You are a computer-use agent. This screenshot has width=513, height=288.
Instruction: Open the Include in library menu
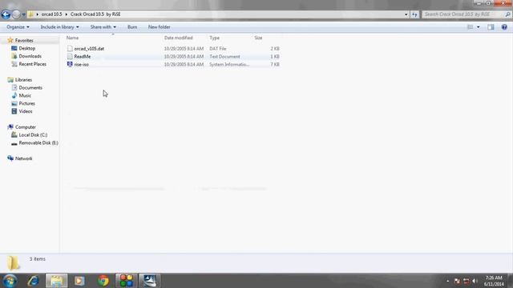tap(59, 27)
